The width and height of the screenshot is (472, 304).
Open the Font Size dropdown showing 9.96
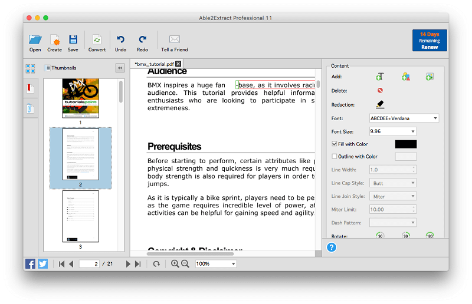click(x=393, y=131)
